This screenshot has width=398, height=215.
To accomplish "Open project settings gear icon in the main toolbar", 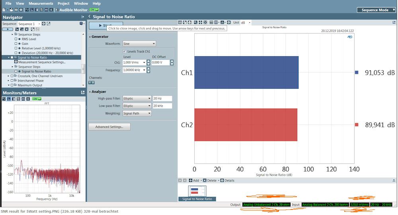I will 21,10.
